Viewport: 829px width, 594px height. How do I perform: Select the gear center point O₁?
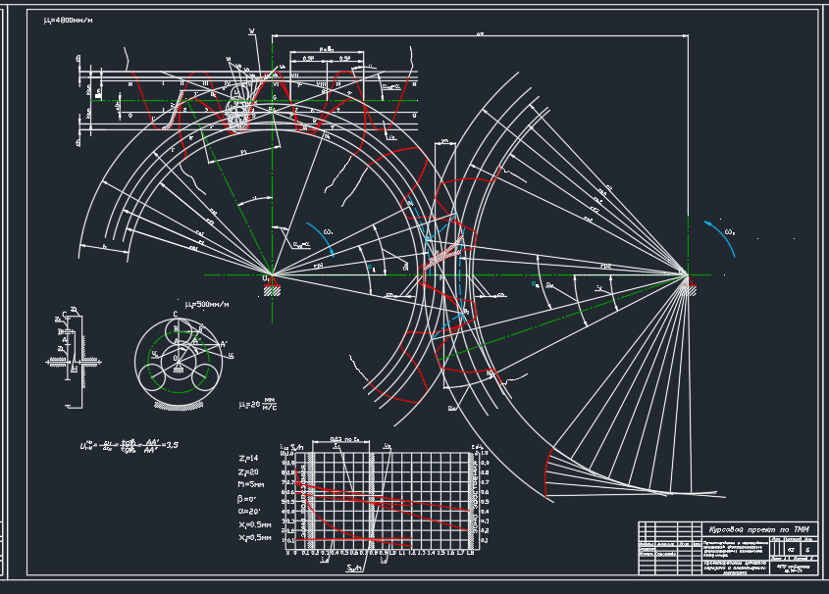pyautogui.click(x=272, y=275)
